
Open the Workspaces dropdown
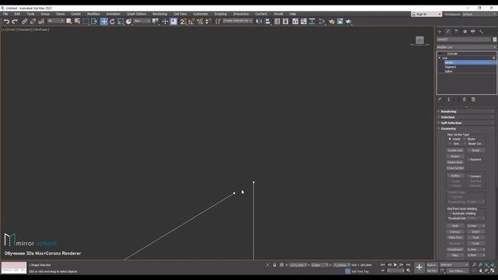479,14
